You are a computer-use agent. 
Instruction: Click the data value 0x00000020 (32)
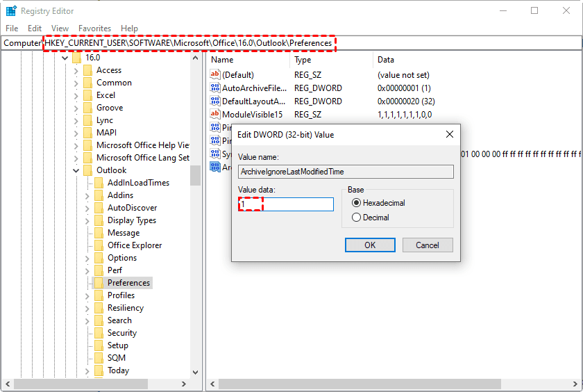click(406, 101)
